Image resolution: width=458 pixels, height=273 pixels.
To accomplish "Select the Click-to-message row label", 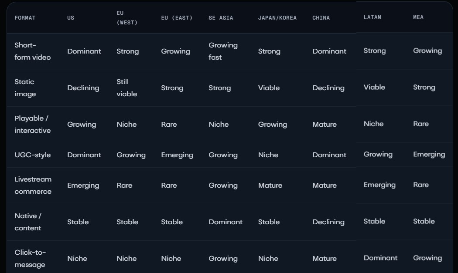I will point(30,259).
